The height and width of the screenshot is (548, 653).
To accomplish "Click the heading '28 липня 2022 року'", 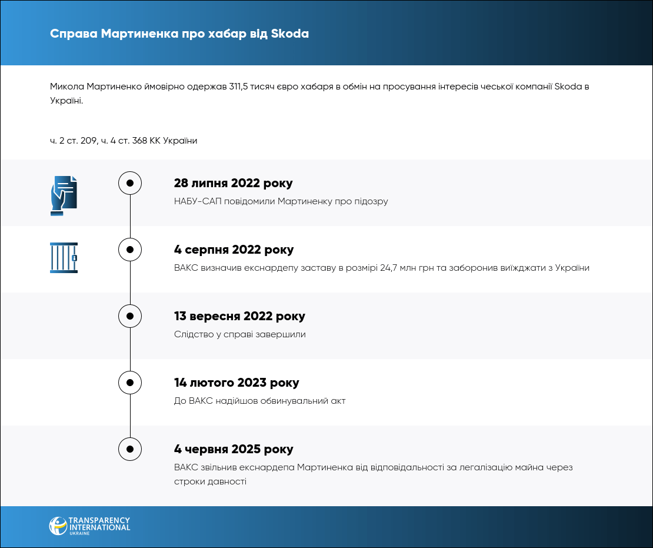I will pos(233,183).
